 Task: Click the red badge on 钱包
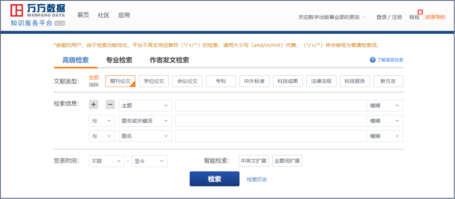click(x=420, y=12)
